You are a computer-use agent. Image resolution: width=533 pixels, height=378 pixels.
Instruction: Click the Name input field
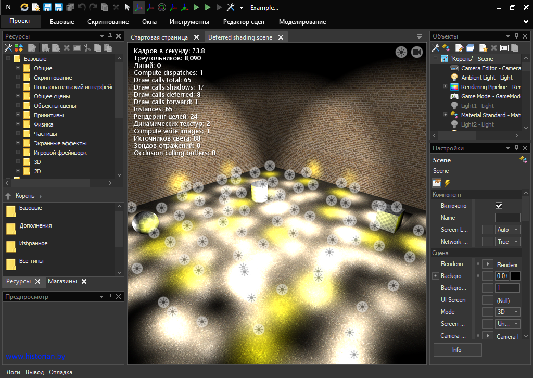507,218
